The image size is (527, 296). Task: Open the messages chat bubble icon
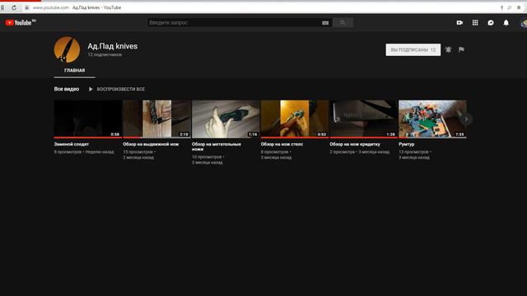point(491,22)
